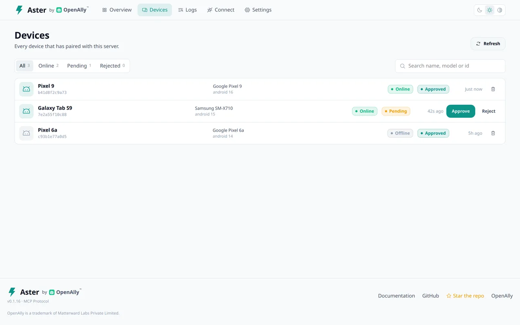This screenshot has width=520, height=325.
Task: Open the Overview page
Action: coord(117,10)
